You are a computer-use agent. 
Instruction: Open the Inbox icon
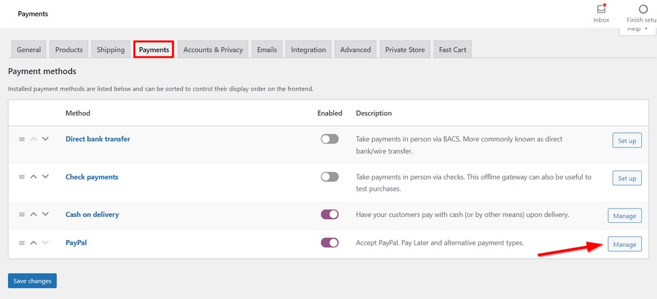pos(600,10)
